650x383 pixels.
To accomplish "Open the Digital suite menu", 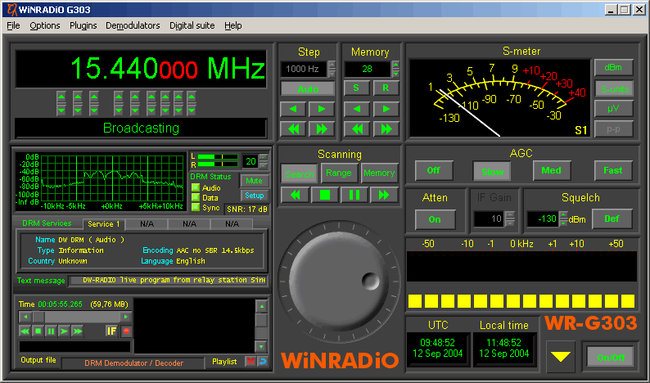I will (x=192, y=25).
